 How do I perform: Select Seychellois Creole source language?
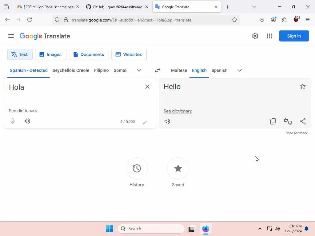click(x=71, y=70)
